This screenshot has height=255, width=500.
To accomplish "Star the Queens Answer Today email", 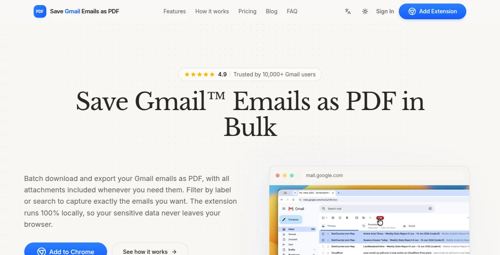I will 328,240.
